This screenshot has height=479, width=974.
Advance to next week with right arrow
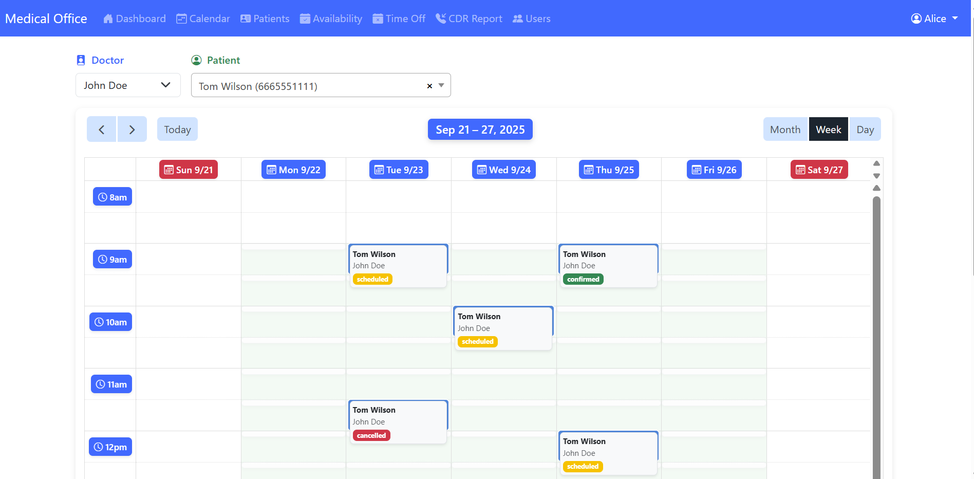click(132, 130)
